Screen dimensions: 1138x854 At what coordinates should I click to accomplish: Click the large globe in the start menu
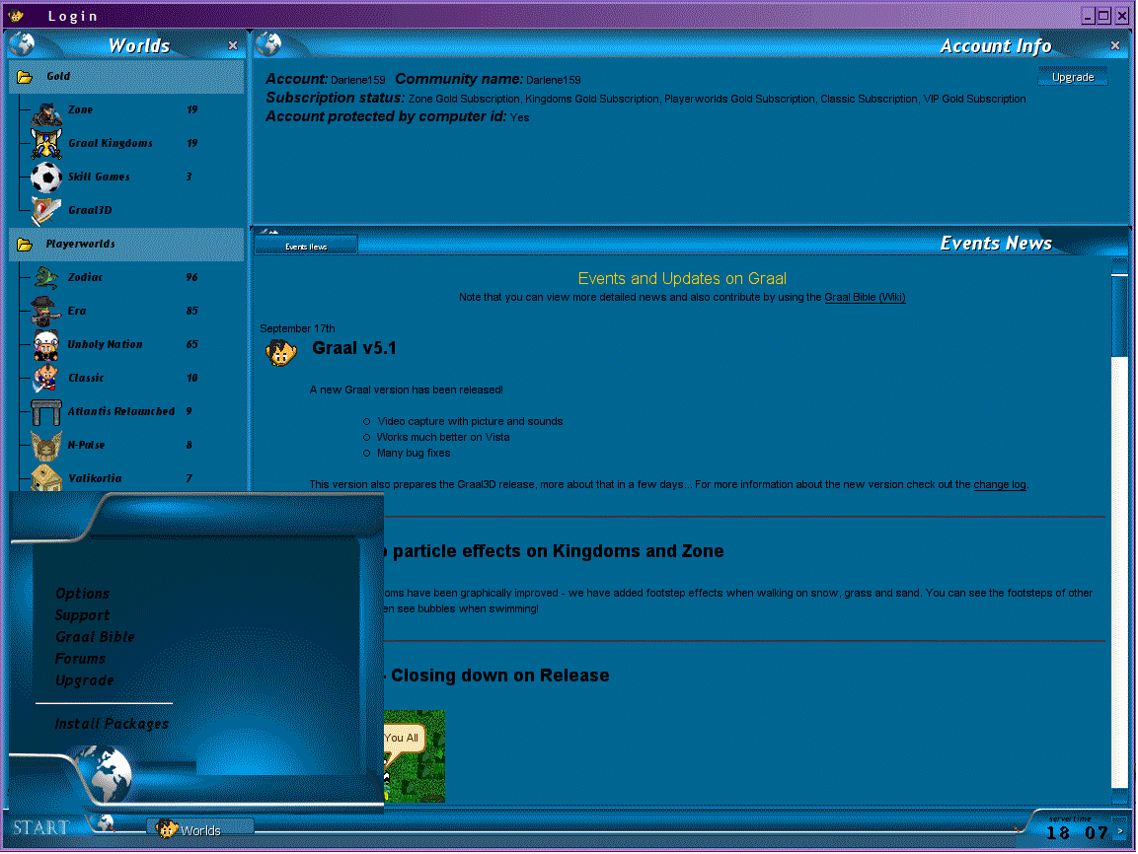point(106,773)
